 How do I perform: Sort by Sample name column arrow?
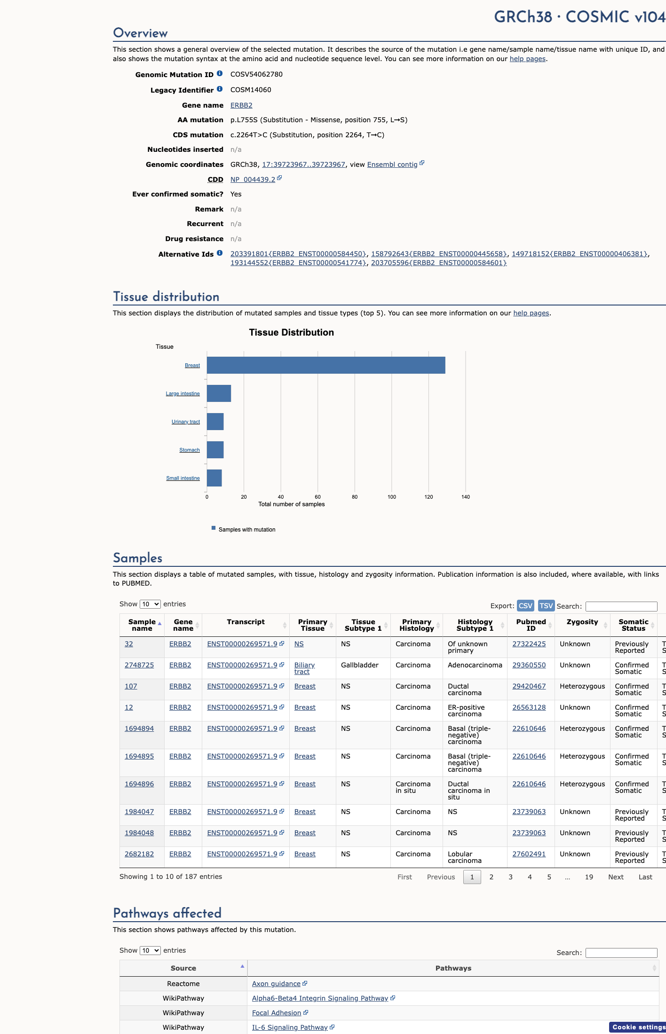(159, 624)
